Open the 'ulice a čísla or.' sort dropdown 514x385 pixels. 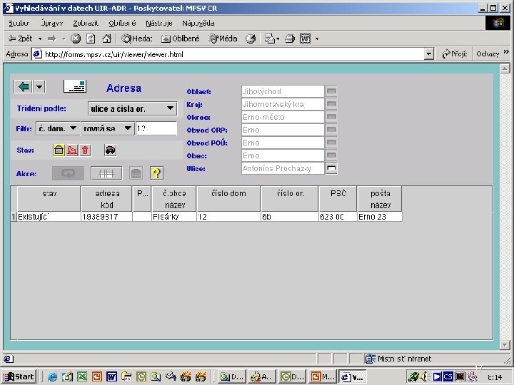[x=132, y=108]
